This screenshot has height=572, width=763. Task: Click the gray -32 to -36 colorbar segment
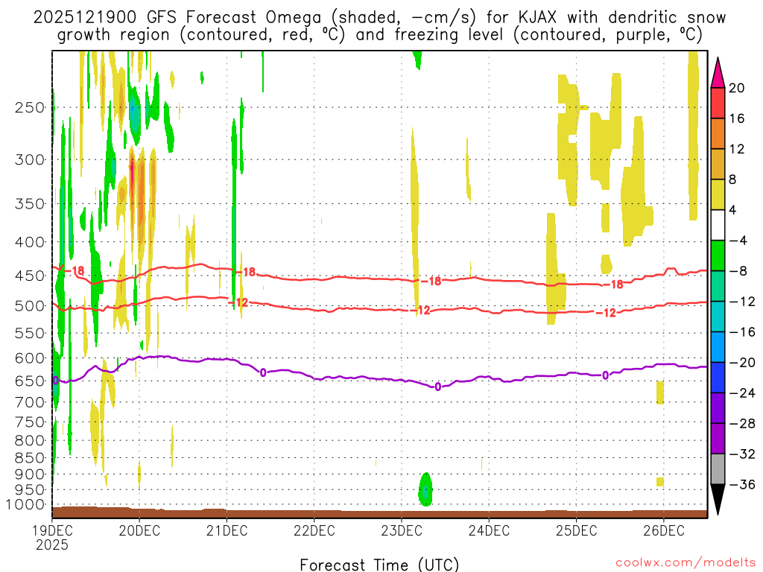718,469
